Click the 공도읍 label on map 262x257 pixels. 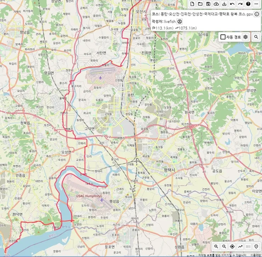pyautogui.click(x=217, y=171)
